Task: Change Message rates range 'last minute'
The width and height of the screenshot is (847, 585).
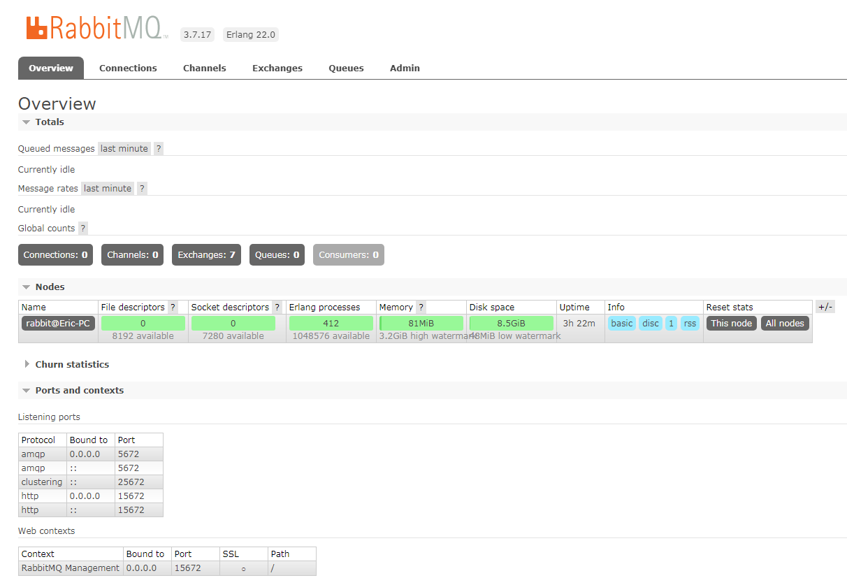Action: point(108,188)
